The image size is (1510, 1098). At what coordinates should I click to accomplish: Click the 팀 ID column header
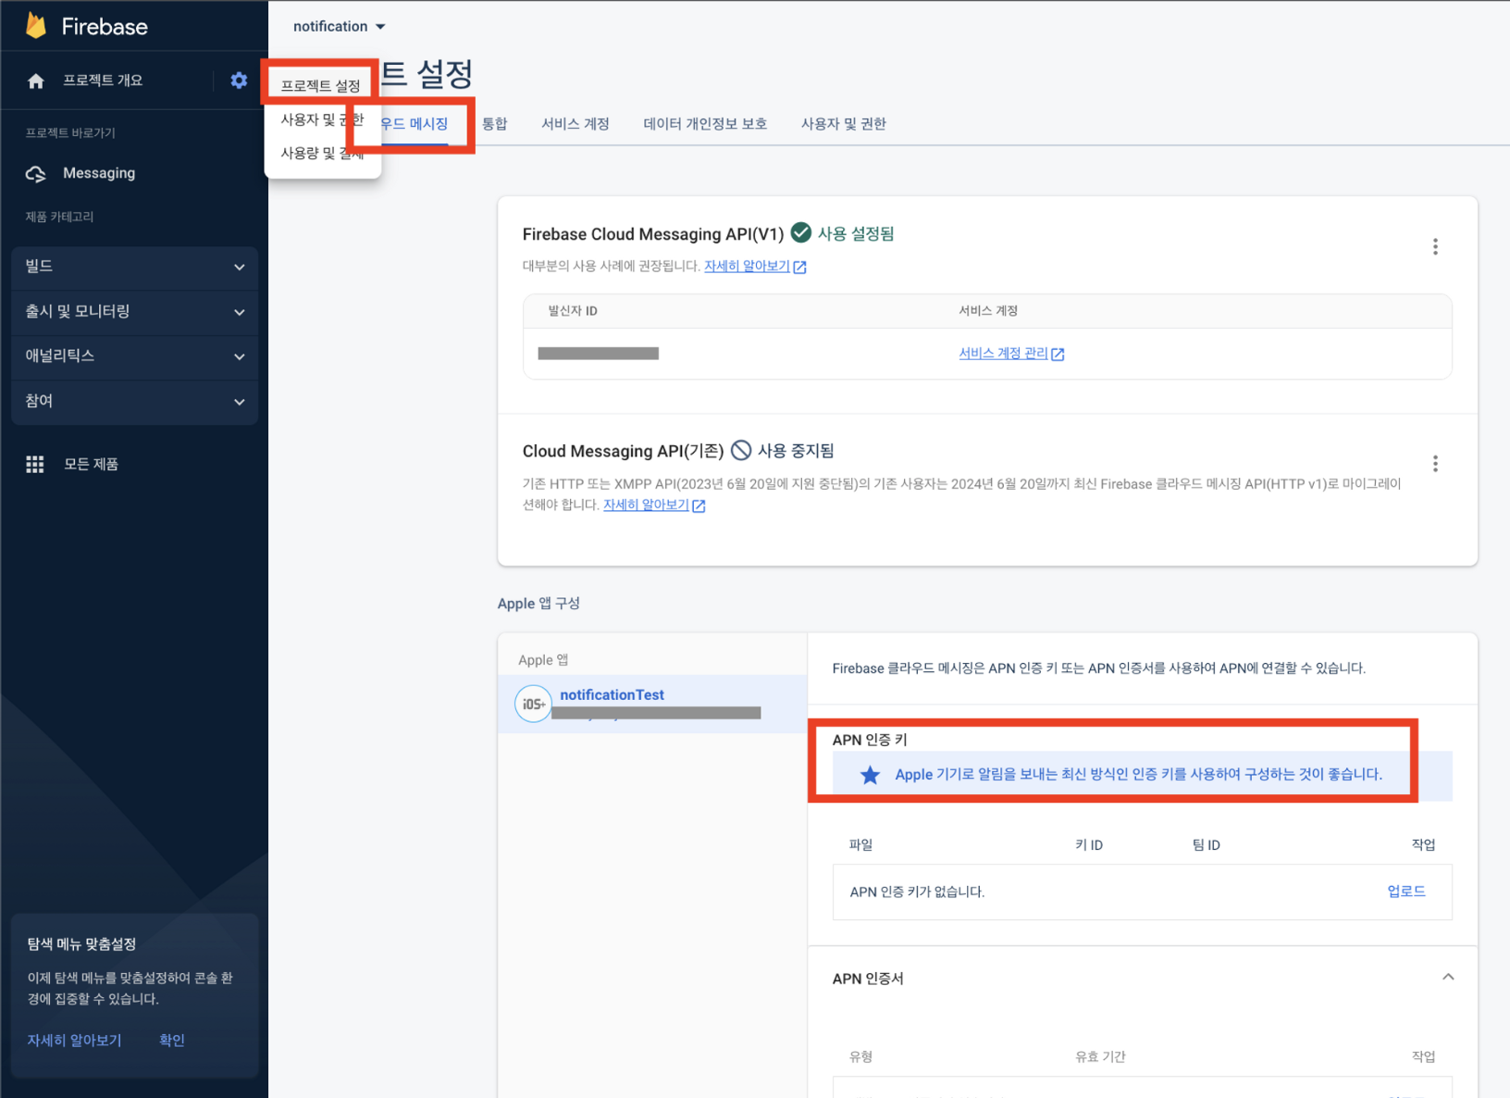coord(1206,845)
